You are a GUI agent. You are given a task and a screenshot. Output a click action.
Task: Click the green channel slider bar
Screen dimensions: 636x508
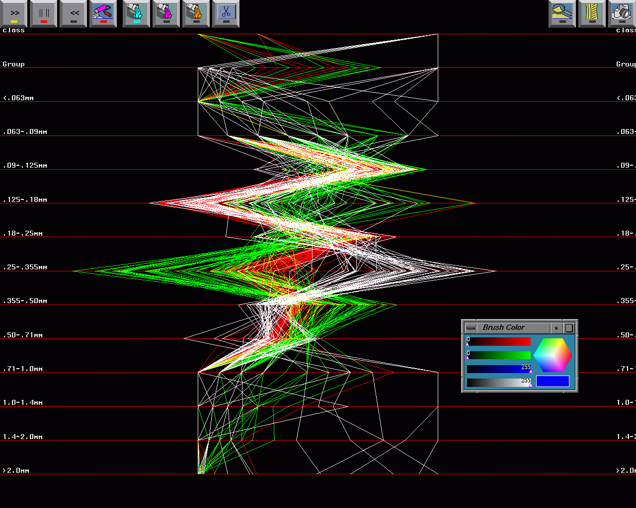(x=499, y=355)
